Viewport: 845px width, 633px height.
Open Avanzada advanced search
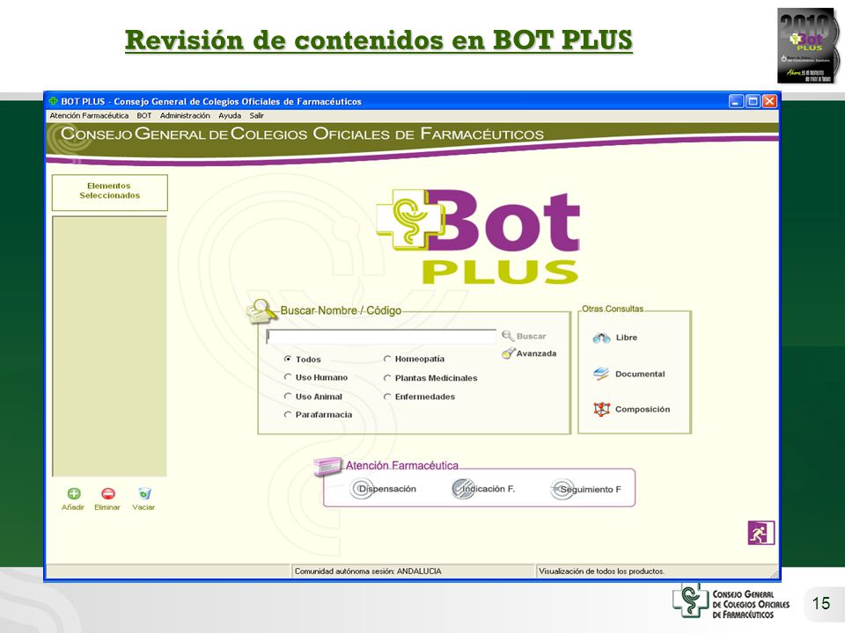[529, 353]
